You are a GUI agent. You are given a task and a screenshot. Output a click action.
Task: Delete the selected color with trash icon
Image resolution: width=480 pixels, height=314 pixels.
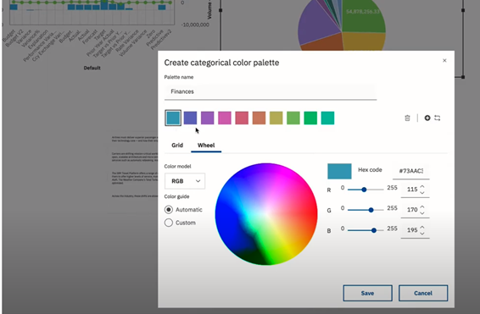click(x=407, y=118)
